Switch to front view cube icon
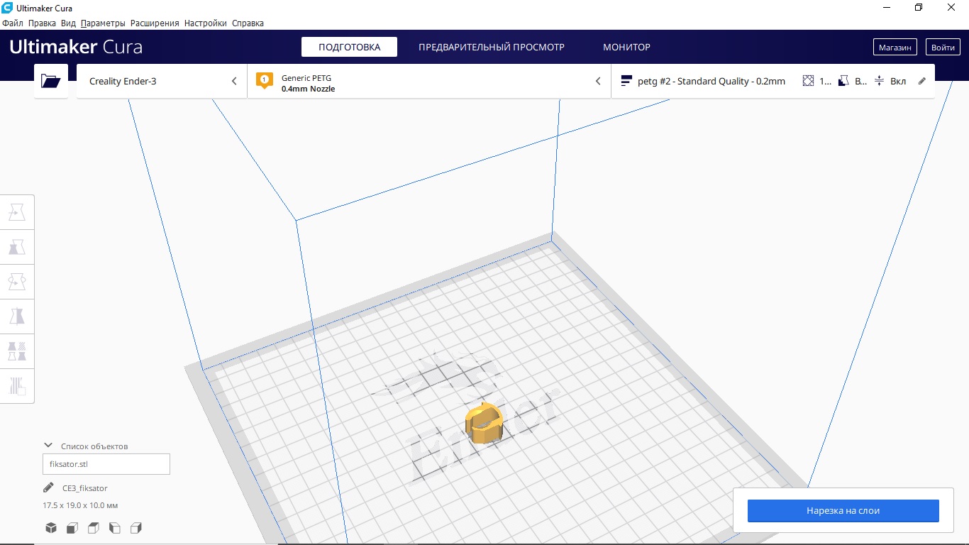The height and width of the screenshot is (545, 969). (x=72, y=528)
